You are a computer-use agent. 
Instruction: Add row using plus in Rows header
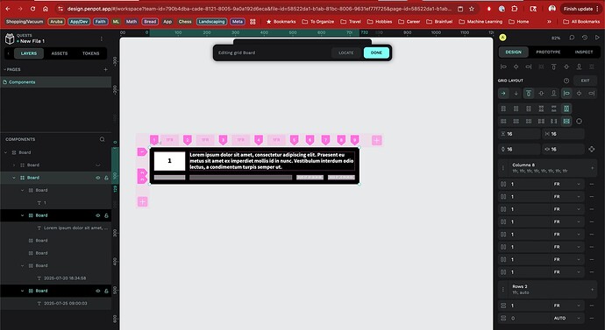coord(592,289)
